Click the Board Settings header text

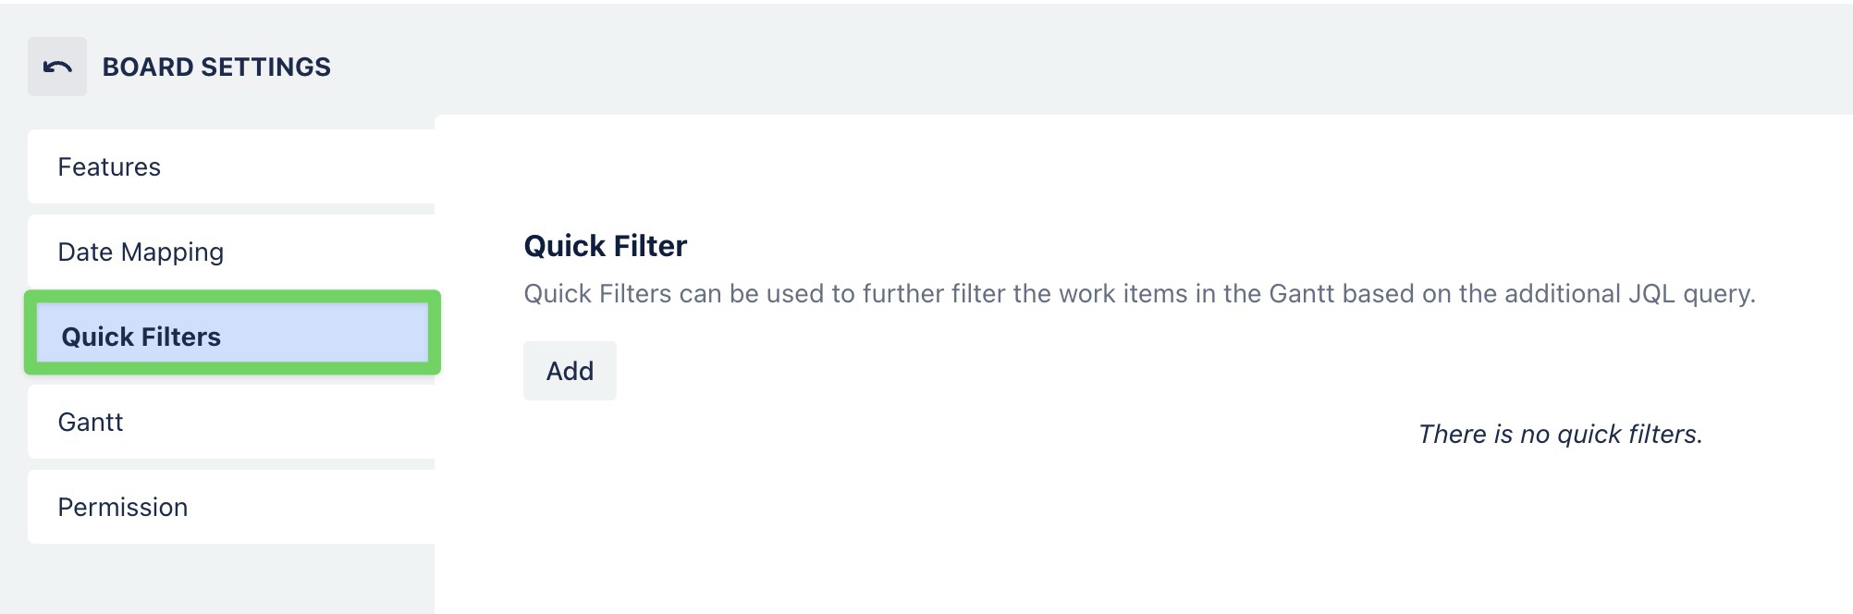tap(217, 66)
